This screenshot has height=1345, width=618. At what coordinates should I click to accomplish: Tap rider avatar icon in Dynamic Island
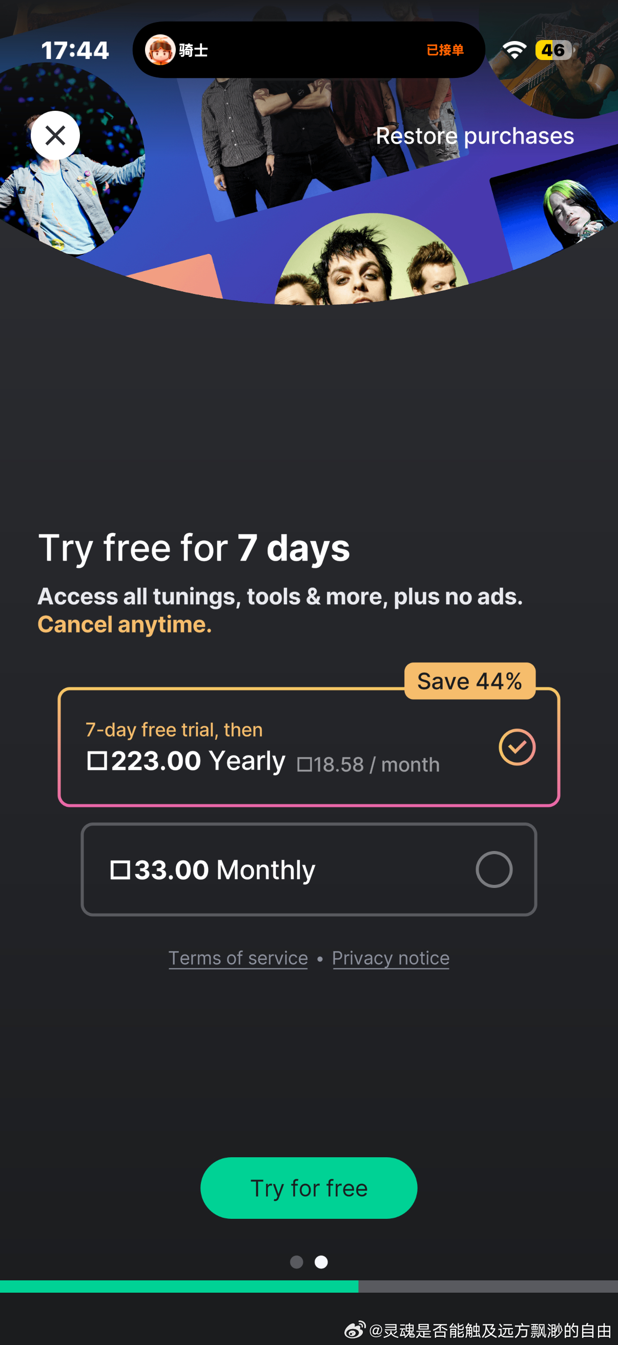coord(159,50)
